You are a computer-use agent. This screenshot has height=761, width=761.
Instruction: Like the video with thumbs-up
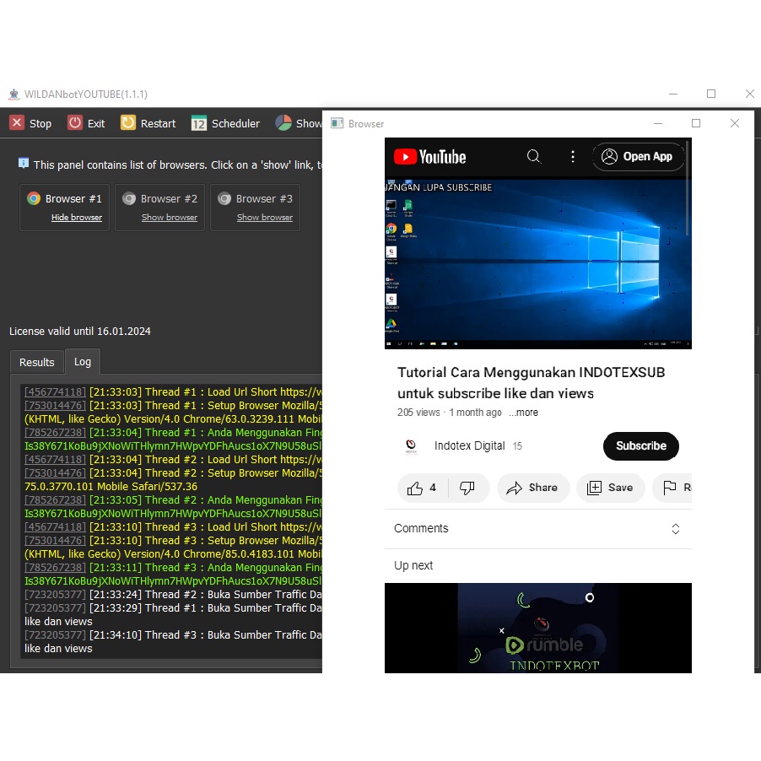pyautogui.click(x=422, y=488)
